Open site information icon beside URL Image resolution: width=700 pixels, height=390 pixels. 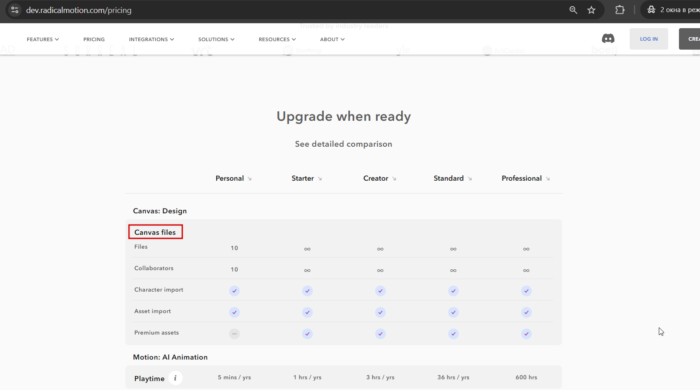click(15, 10)
